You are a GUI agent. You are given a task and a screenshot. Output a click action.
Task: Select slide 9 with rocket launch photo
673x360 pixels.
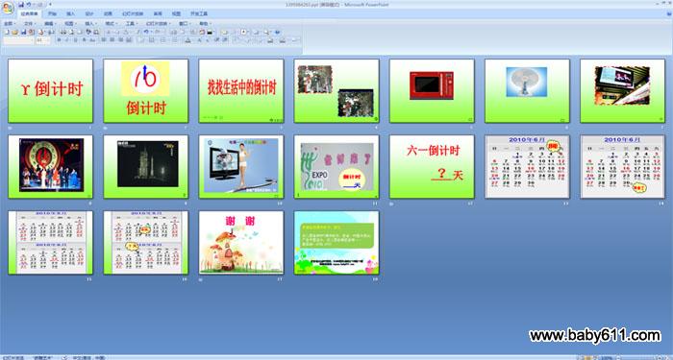point(145,167)
